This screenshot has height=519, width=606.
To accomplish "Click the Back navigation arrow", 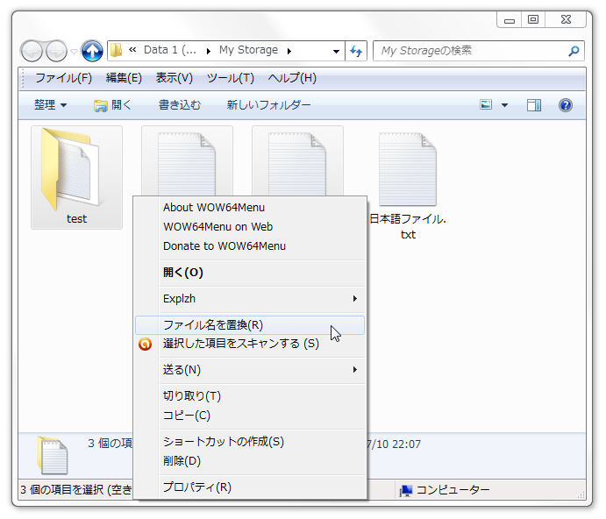I will click(32, 51).
